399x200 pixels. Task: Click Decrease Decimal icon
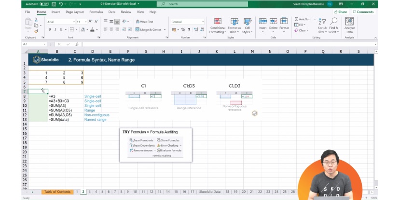click(x=202, y=30)
